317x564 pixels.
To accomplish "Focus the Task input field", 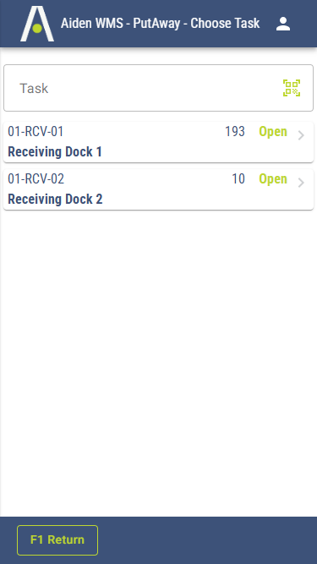I will (x=159, y=88).
